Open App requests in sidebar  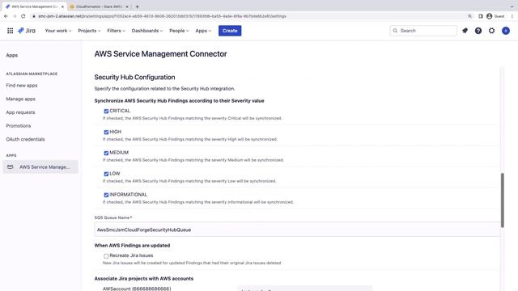(x=20, y=112)
